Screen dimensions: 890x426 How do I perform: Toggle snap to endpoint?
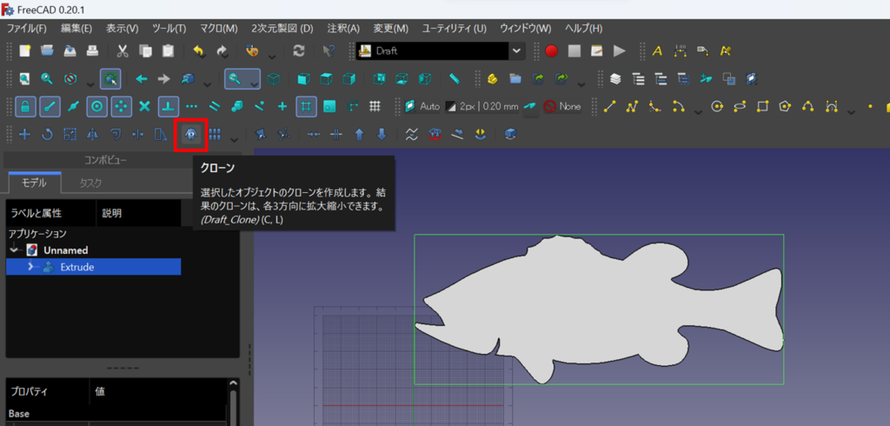point(50,106)
